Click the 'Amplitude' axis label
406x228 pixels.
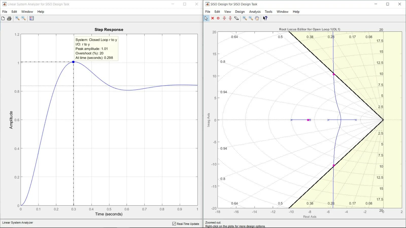[11, 120]
